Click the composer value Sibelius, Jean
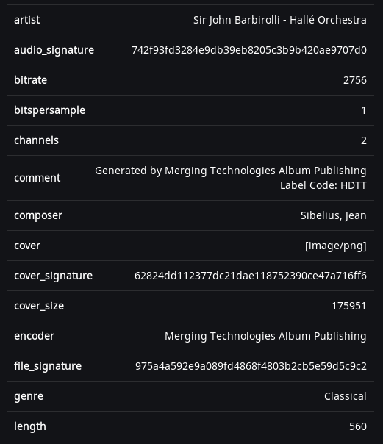The image size is (383, 444). coord(333,215)
